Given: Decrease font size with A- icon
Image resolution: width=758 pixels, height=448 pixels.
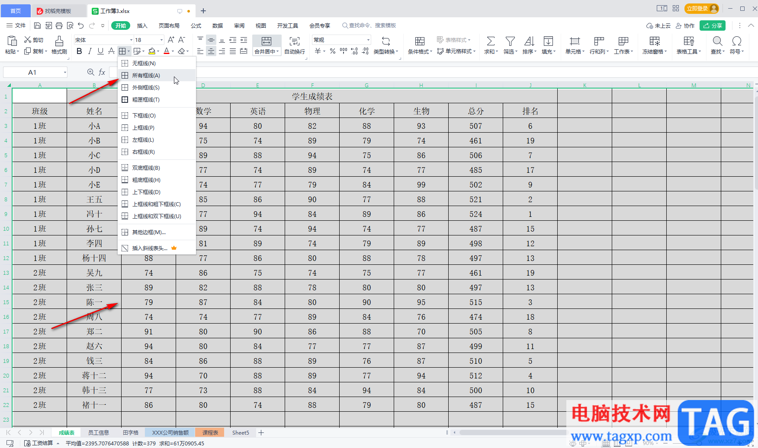Looking at the screenshot, I should [182, 40].
